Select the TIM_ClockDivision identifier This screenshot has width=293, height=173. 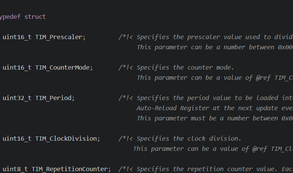coord(66,139)
